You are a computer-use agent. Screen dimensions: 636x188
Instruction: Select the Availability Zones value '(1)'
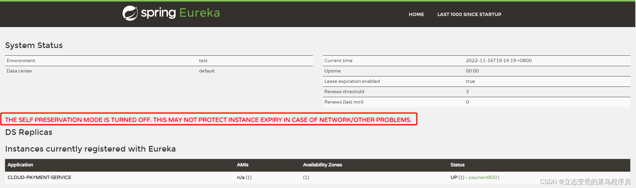pos(306,177)
